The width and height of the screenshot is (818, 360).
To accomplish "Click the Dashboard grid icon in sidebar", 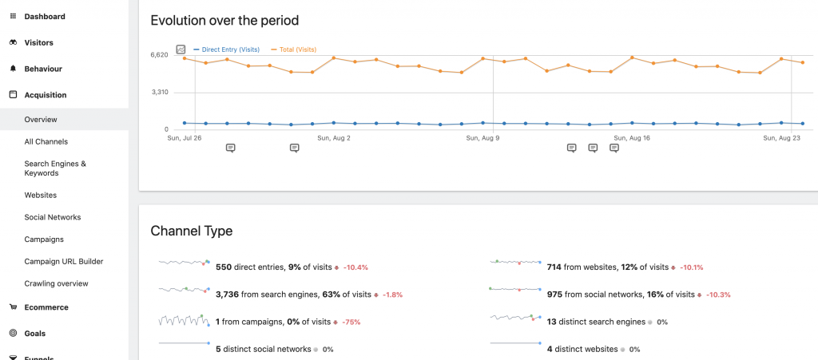I will coord(13,17).
